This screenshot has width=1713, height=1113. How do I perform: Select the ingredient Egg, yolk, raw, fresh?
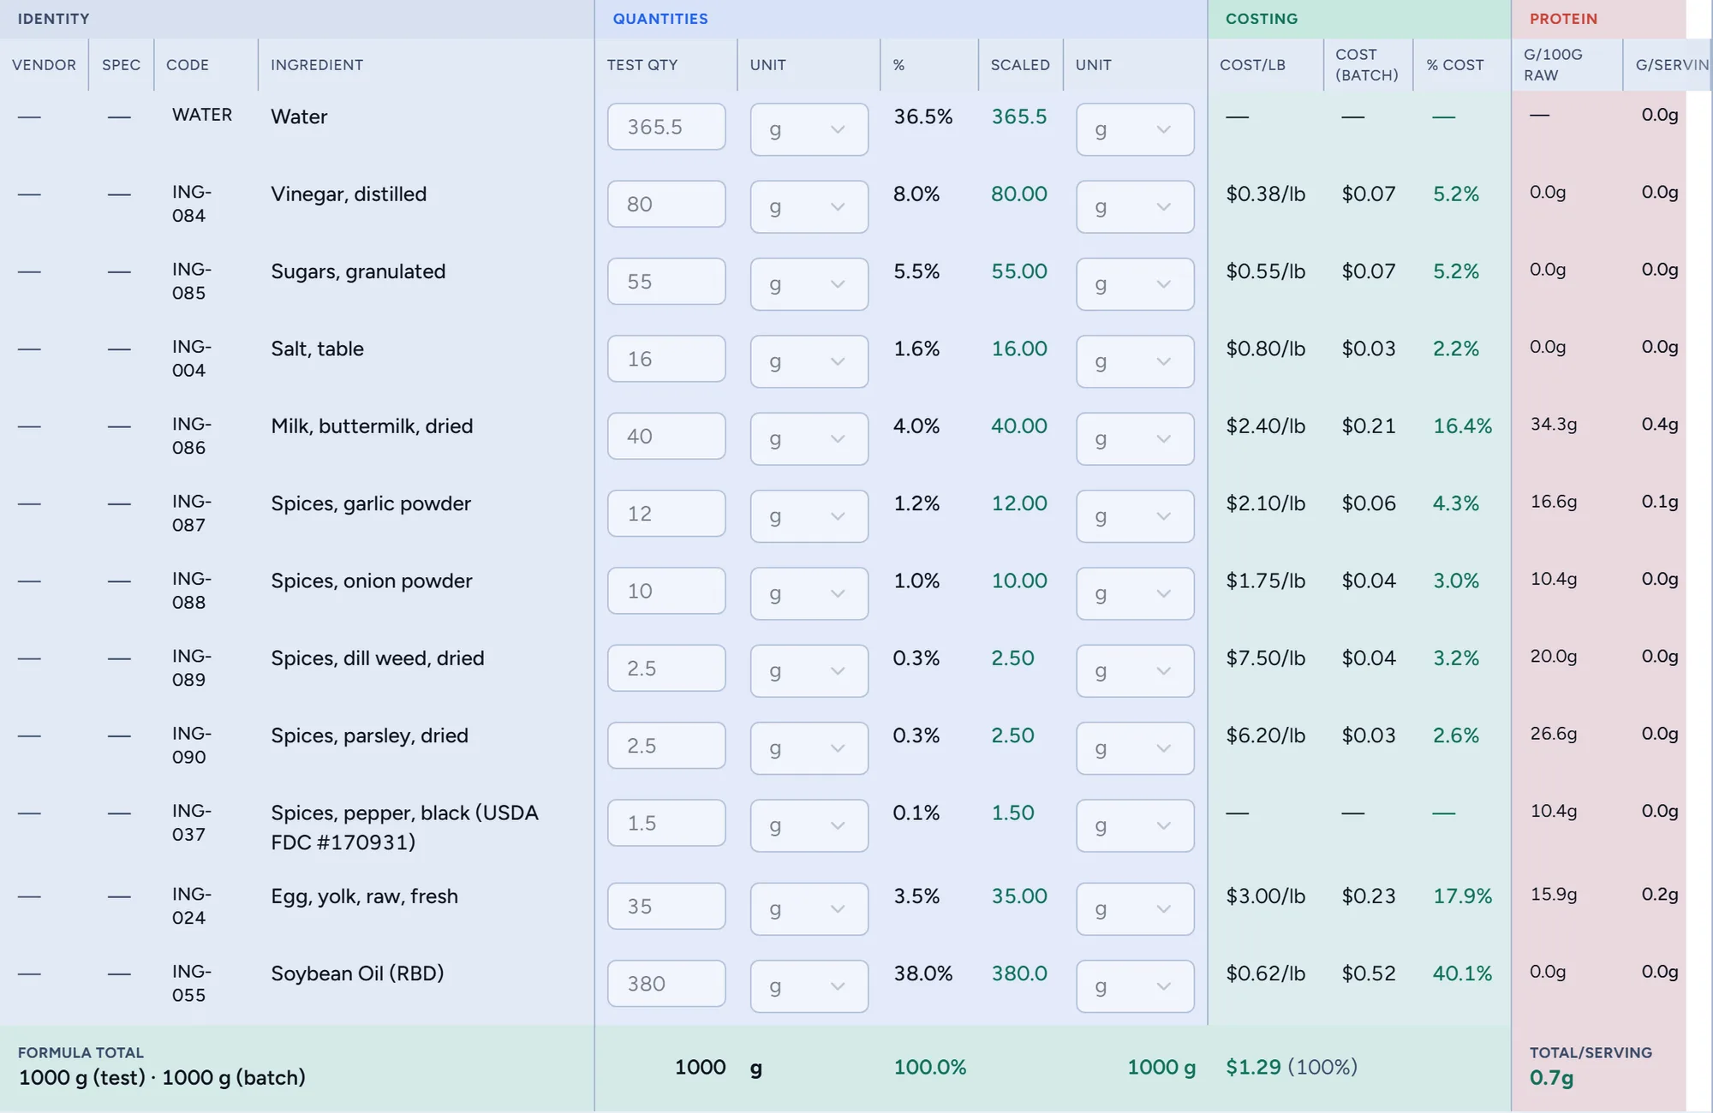pos(364,896)
